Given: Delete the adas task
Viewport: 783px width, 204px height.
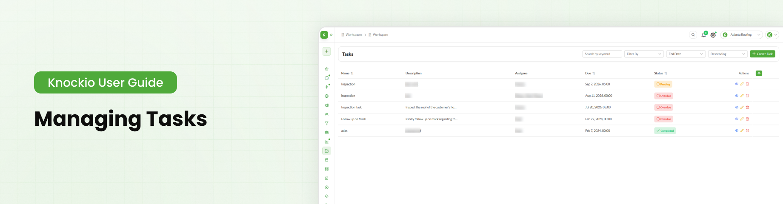Looking at the screenshot, I should pyautogui.click(x=747, y=130).
